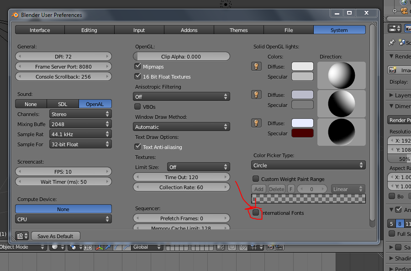Click the Save As Default button
This screenshot has width=411, height=271.
pyautogui.click(x=56, y=236)
